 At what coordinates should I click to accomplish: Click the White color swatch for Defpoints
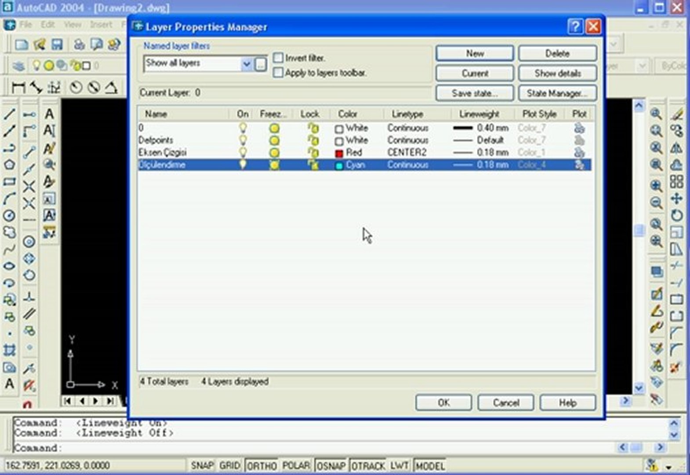(339, 141)
